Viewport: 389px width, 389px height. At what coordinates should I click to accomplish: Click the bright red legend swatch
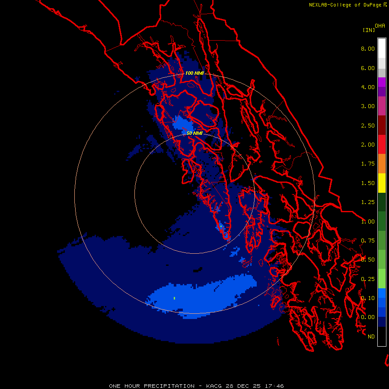pyautogui.click(x=382, y=144)
